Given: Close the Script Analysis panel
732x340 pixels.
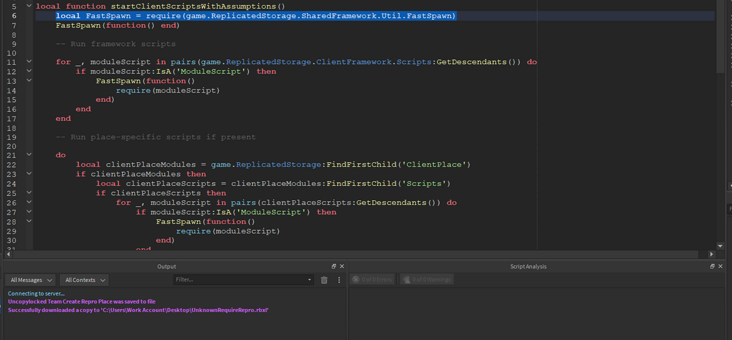Looking at the screenshot, I should [x=720, y=266].
